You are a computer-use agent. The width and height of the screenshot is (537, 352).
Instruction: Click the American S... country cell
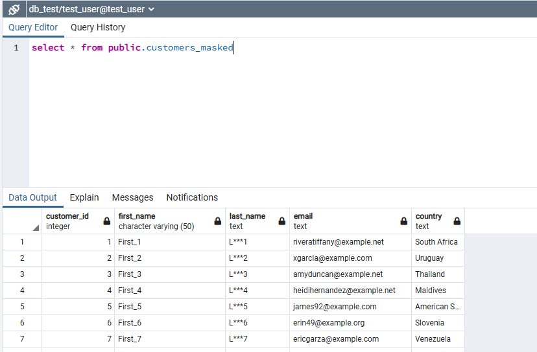438,307
